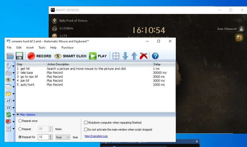
Task: Click the window action icon in sidebar
Action: 8,87
